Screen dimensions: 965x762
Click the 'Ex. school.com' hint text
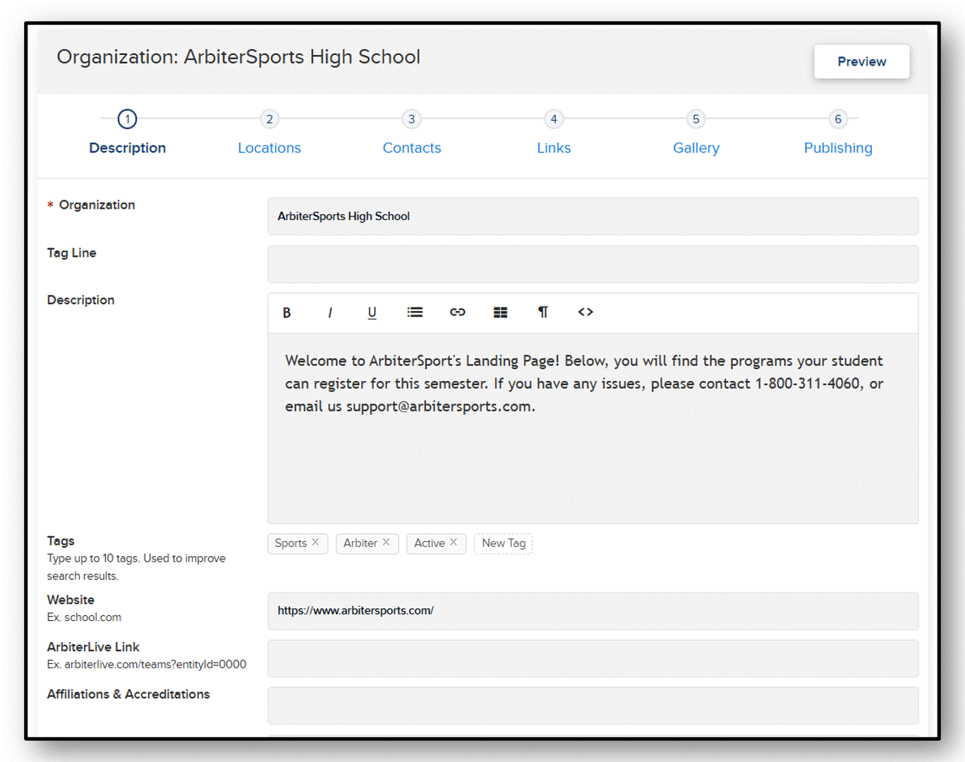[x=84, y=617]
